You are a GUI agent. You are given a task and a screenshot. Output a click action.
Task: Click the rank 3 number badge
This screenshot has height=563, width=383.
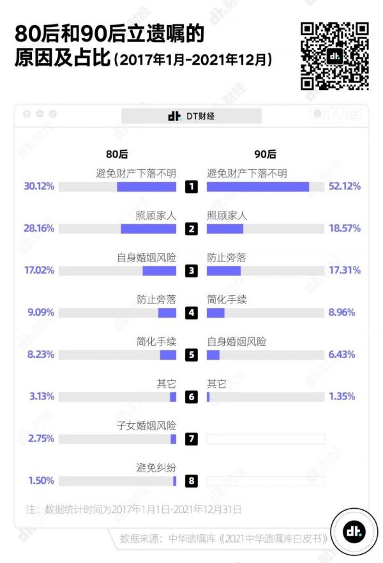point(191,270)
